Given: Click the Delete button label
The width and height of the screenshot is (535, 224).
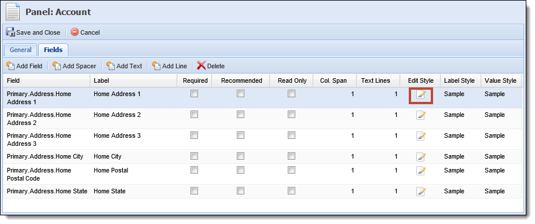Looking at the screenshot, I should click(216, 66).
